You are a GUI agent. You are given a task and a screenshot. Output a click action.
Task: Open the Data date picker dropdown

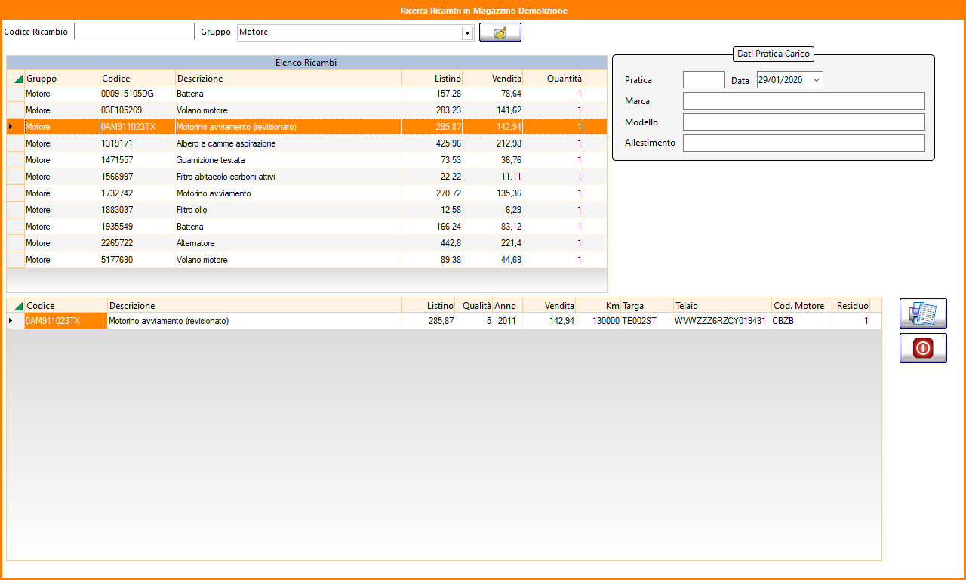click(x=816, y=80)
